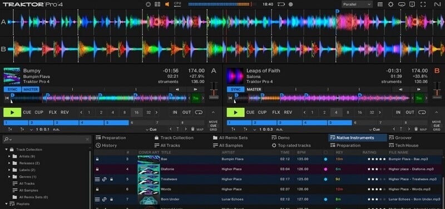Skip to track start on Deck B

click(x=230, y=98)
